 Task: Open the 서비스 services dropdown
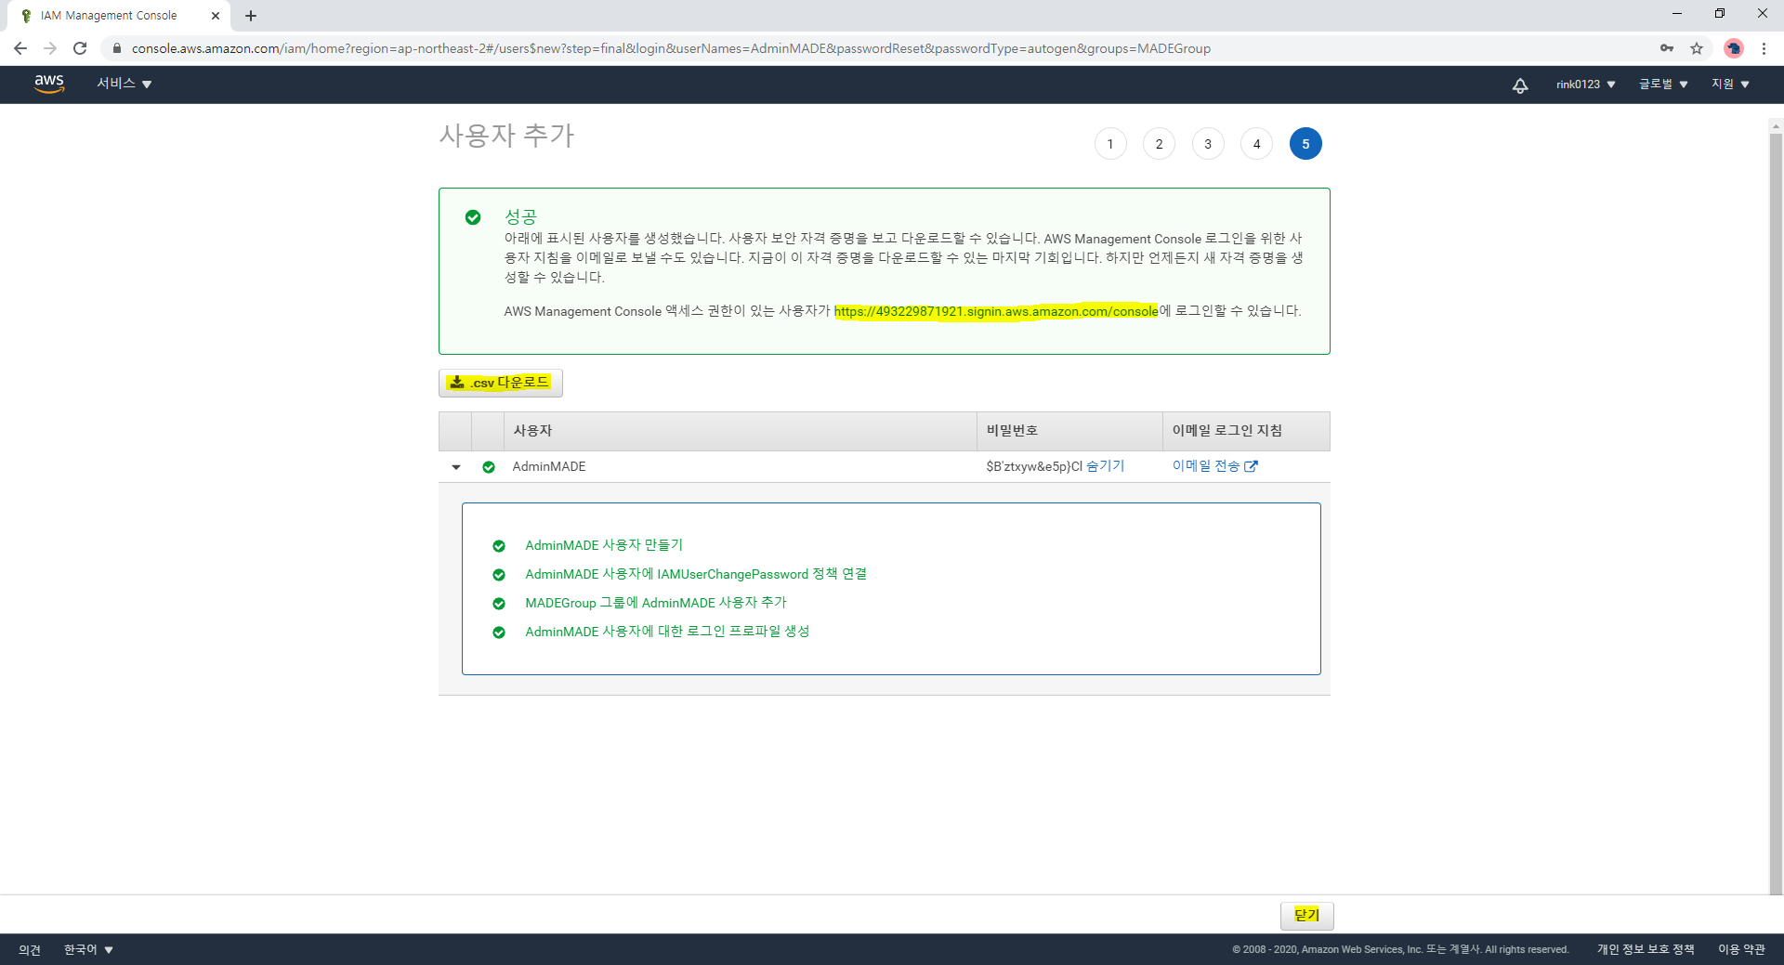[125, 84]
